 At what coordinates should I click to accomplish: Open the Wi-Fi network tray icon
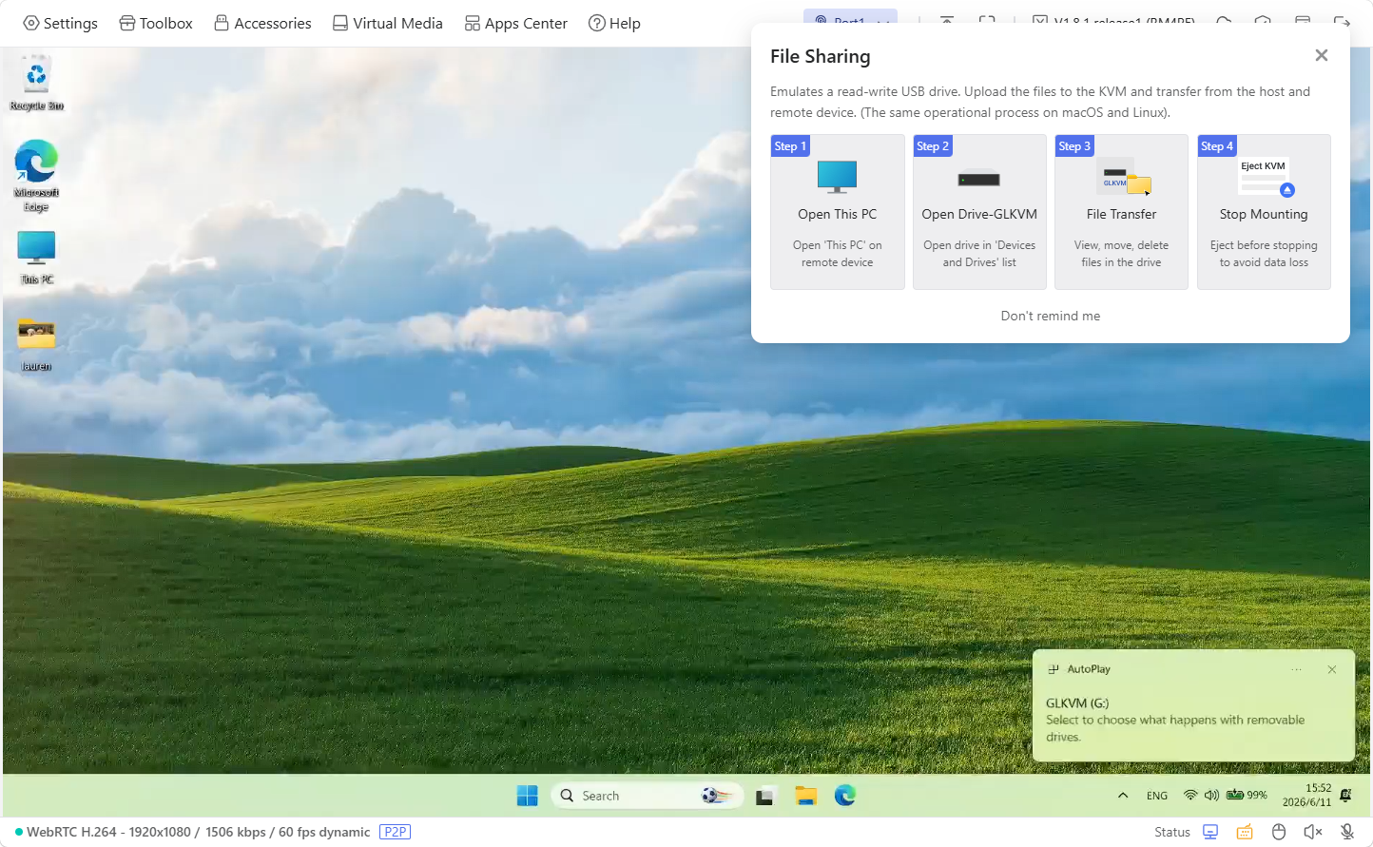coord(1190,795)
